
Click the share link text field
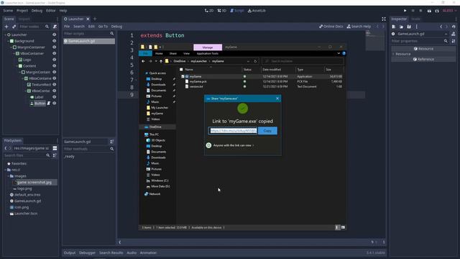(233, 131)
